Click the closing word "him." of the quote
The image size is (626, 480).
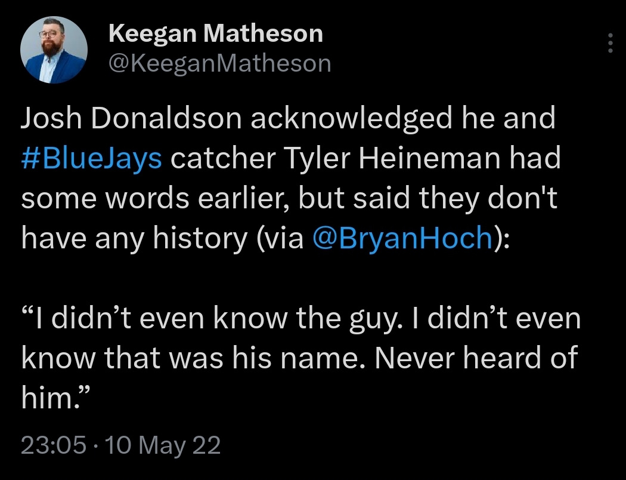(x=52, y=397)
